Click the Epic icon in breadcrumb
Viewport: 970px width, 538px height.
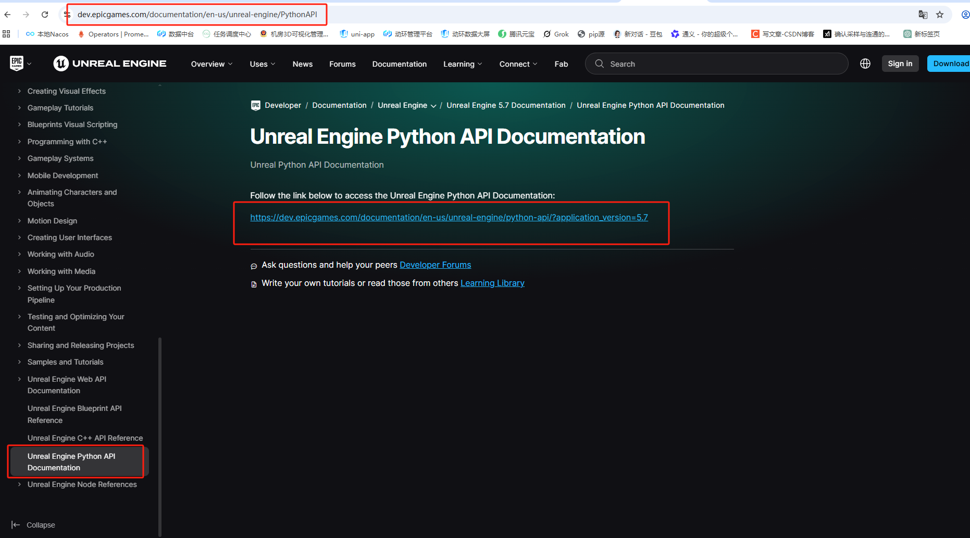pos(255,105)
